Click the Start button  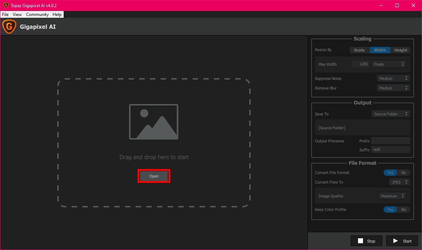[x=402, y=241]
